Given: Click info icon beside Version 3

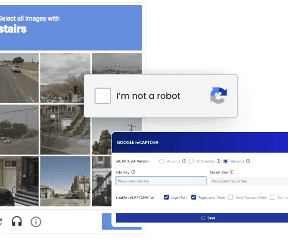Looking at the screenshot, I should (248, 161).
